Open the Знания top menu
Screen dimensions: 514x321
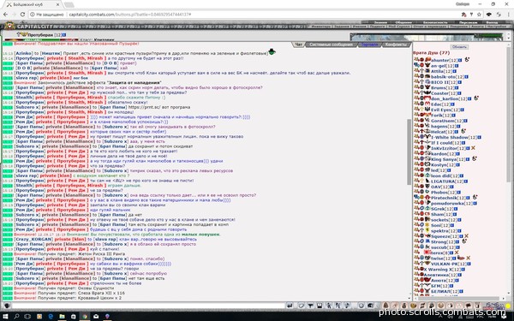click(x=380, y=22)
